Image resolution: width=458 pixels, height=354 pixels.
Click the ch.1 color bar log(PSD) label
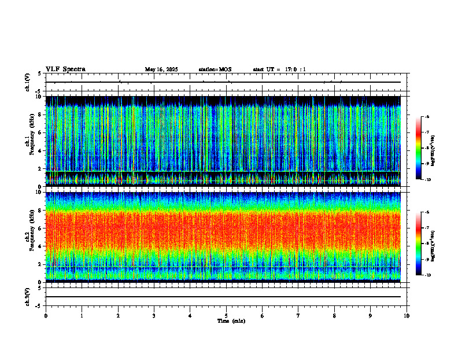pos(433,150)
